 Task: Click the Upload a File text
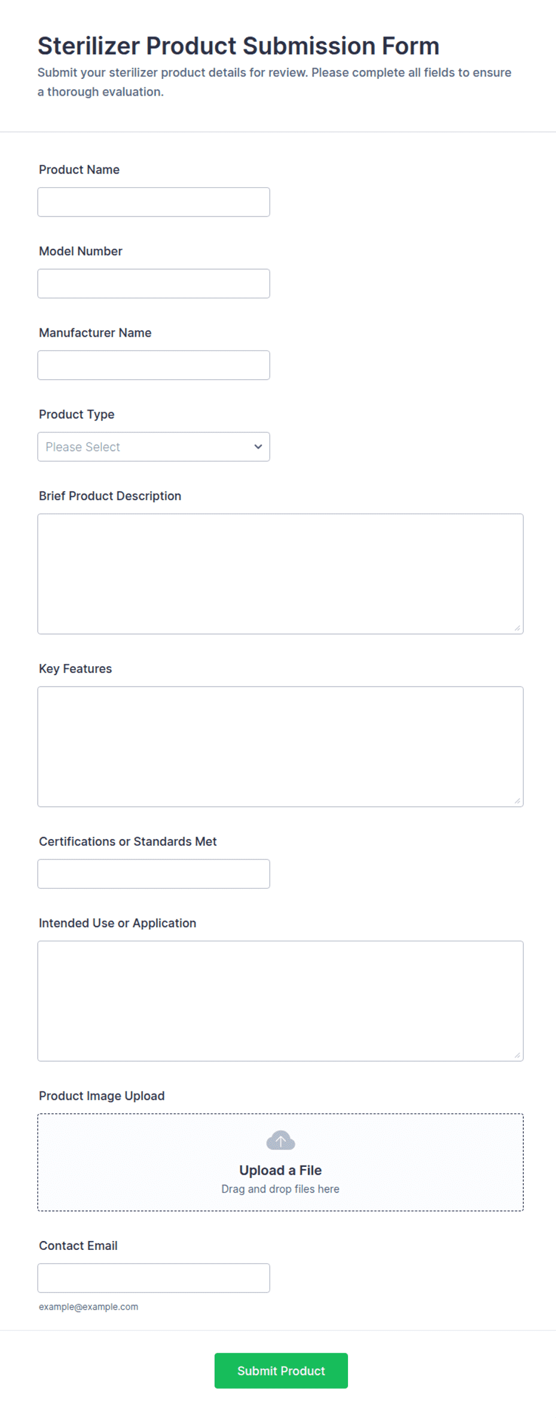click(x=280, y=1170)
